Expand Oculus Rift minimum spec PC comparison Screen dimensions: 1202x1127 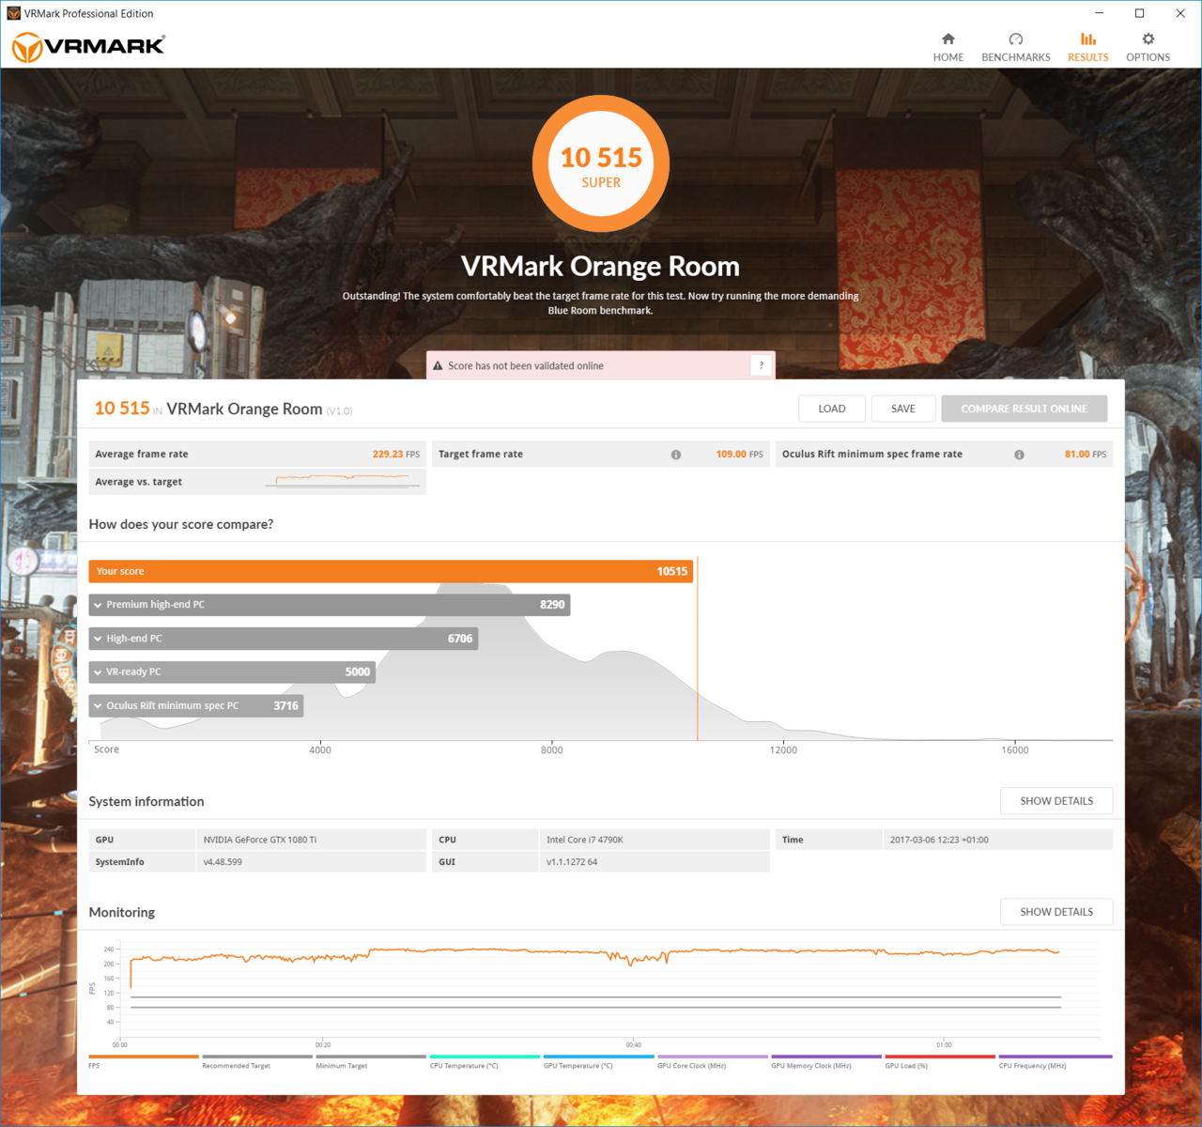coord(196,706)
